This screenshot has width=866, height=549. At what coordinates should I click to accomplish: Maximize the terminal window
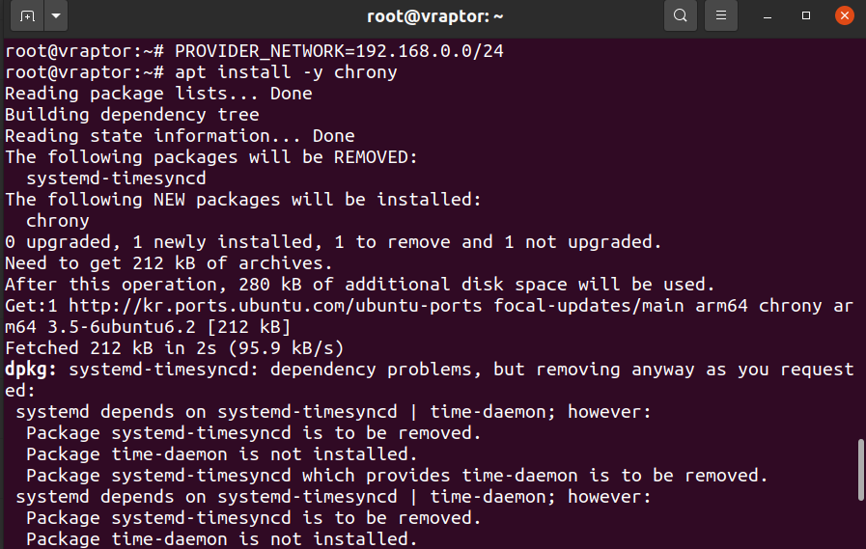click(806, 16)
